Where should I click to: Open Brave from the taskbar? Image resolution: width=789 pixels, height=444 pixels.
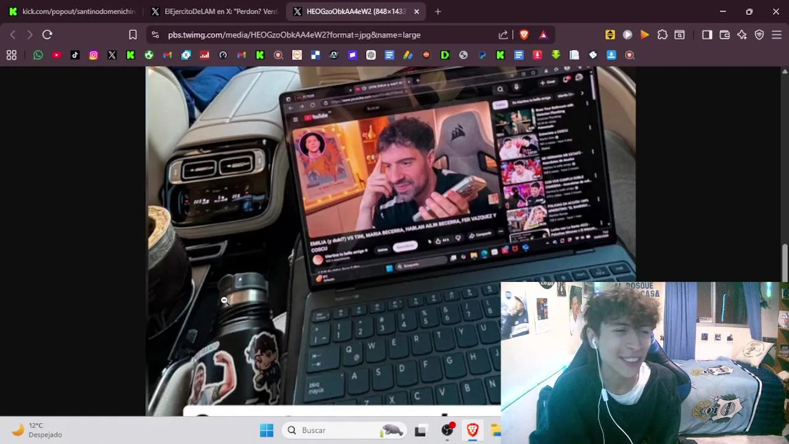pyautogui.click(x=473, y=430)
